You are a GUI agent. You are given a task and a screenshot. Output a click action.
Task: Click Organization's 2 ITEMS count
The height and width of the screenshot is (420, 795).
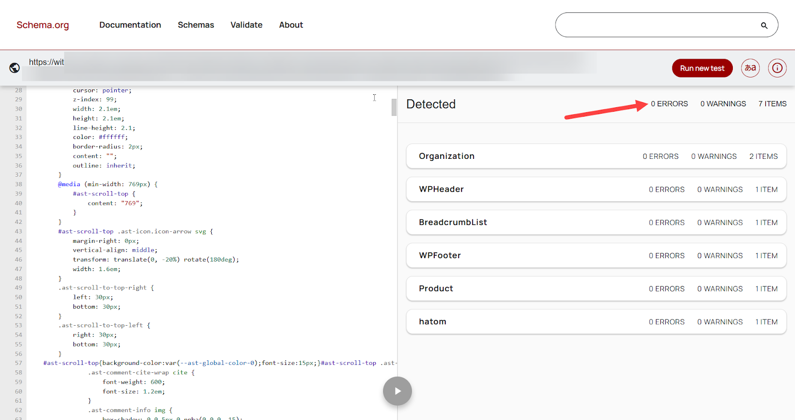(764, 156)
